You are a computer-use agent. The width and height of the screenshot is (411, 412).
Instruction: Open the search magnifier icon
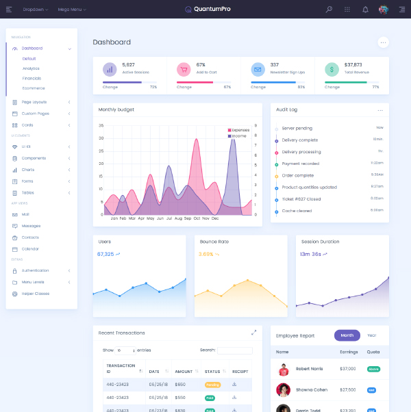click(x=329, y=10)
